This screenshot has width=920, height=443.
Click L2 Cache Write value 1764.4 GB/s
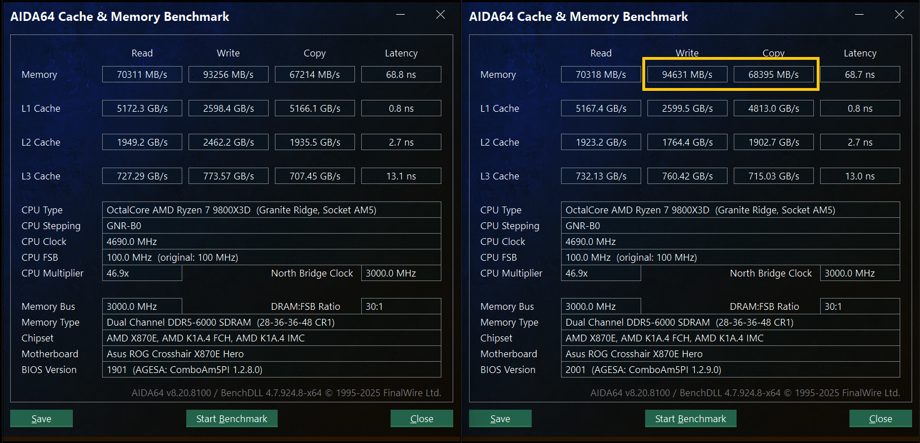tap(687, 142)
